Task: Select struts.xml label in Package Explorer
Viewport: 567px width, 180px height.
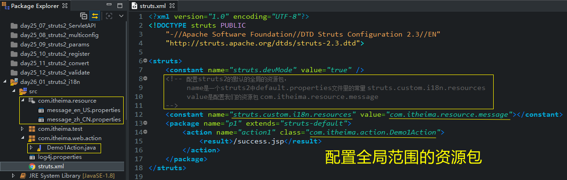Action: [51, 166]
